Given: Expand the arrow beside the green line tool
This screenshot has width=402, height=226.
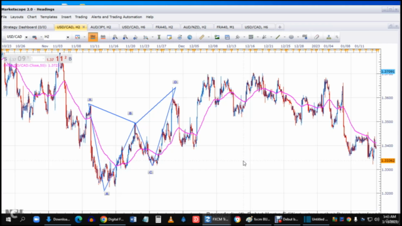Looking at the screenshot, I should (x=285, y=37).
